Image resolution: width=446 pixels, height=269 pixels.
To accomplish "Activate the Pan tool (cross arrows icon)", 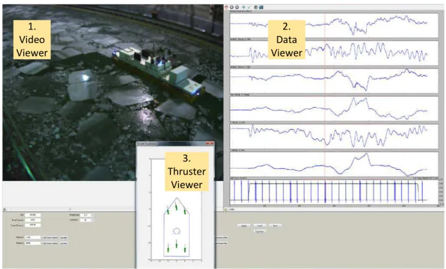I will 244,7.
